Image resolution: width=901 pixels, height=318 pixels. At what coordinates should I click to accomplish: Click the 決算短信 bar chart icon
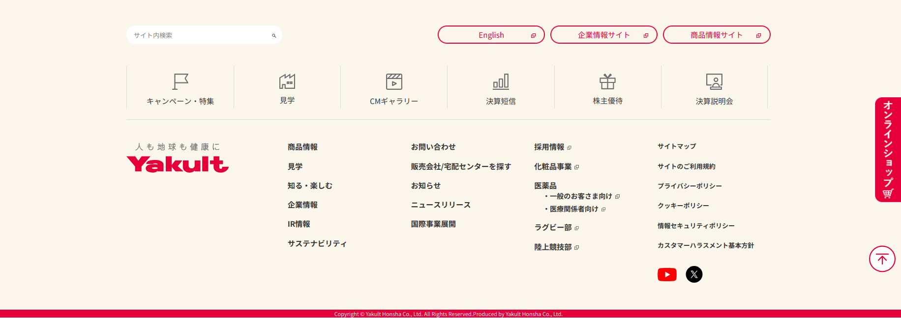501,81
